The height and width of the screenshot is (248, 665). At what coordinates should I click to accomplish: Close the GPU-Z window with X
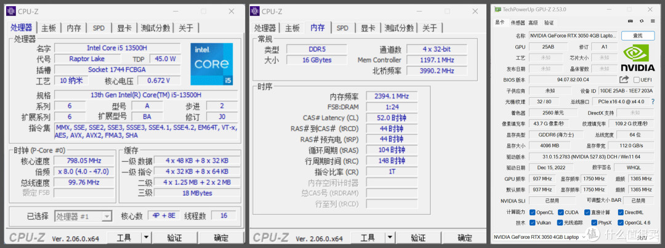coord(650,9)
